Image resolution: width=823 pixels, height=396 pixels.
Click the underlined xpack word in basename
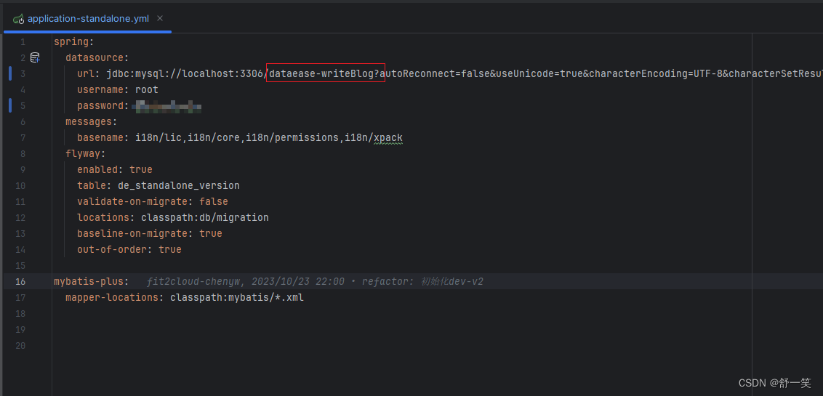[388, 137]
